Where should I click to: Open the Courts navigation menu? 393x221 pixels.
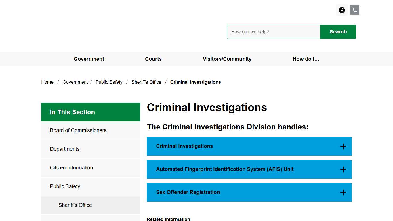pyautogui.click(x=153, y=59)
